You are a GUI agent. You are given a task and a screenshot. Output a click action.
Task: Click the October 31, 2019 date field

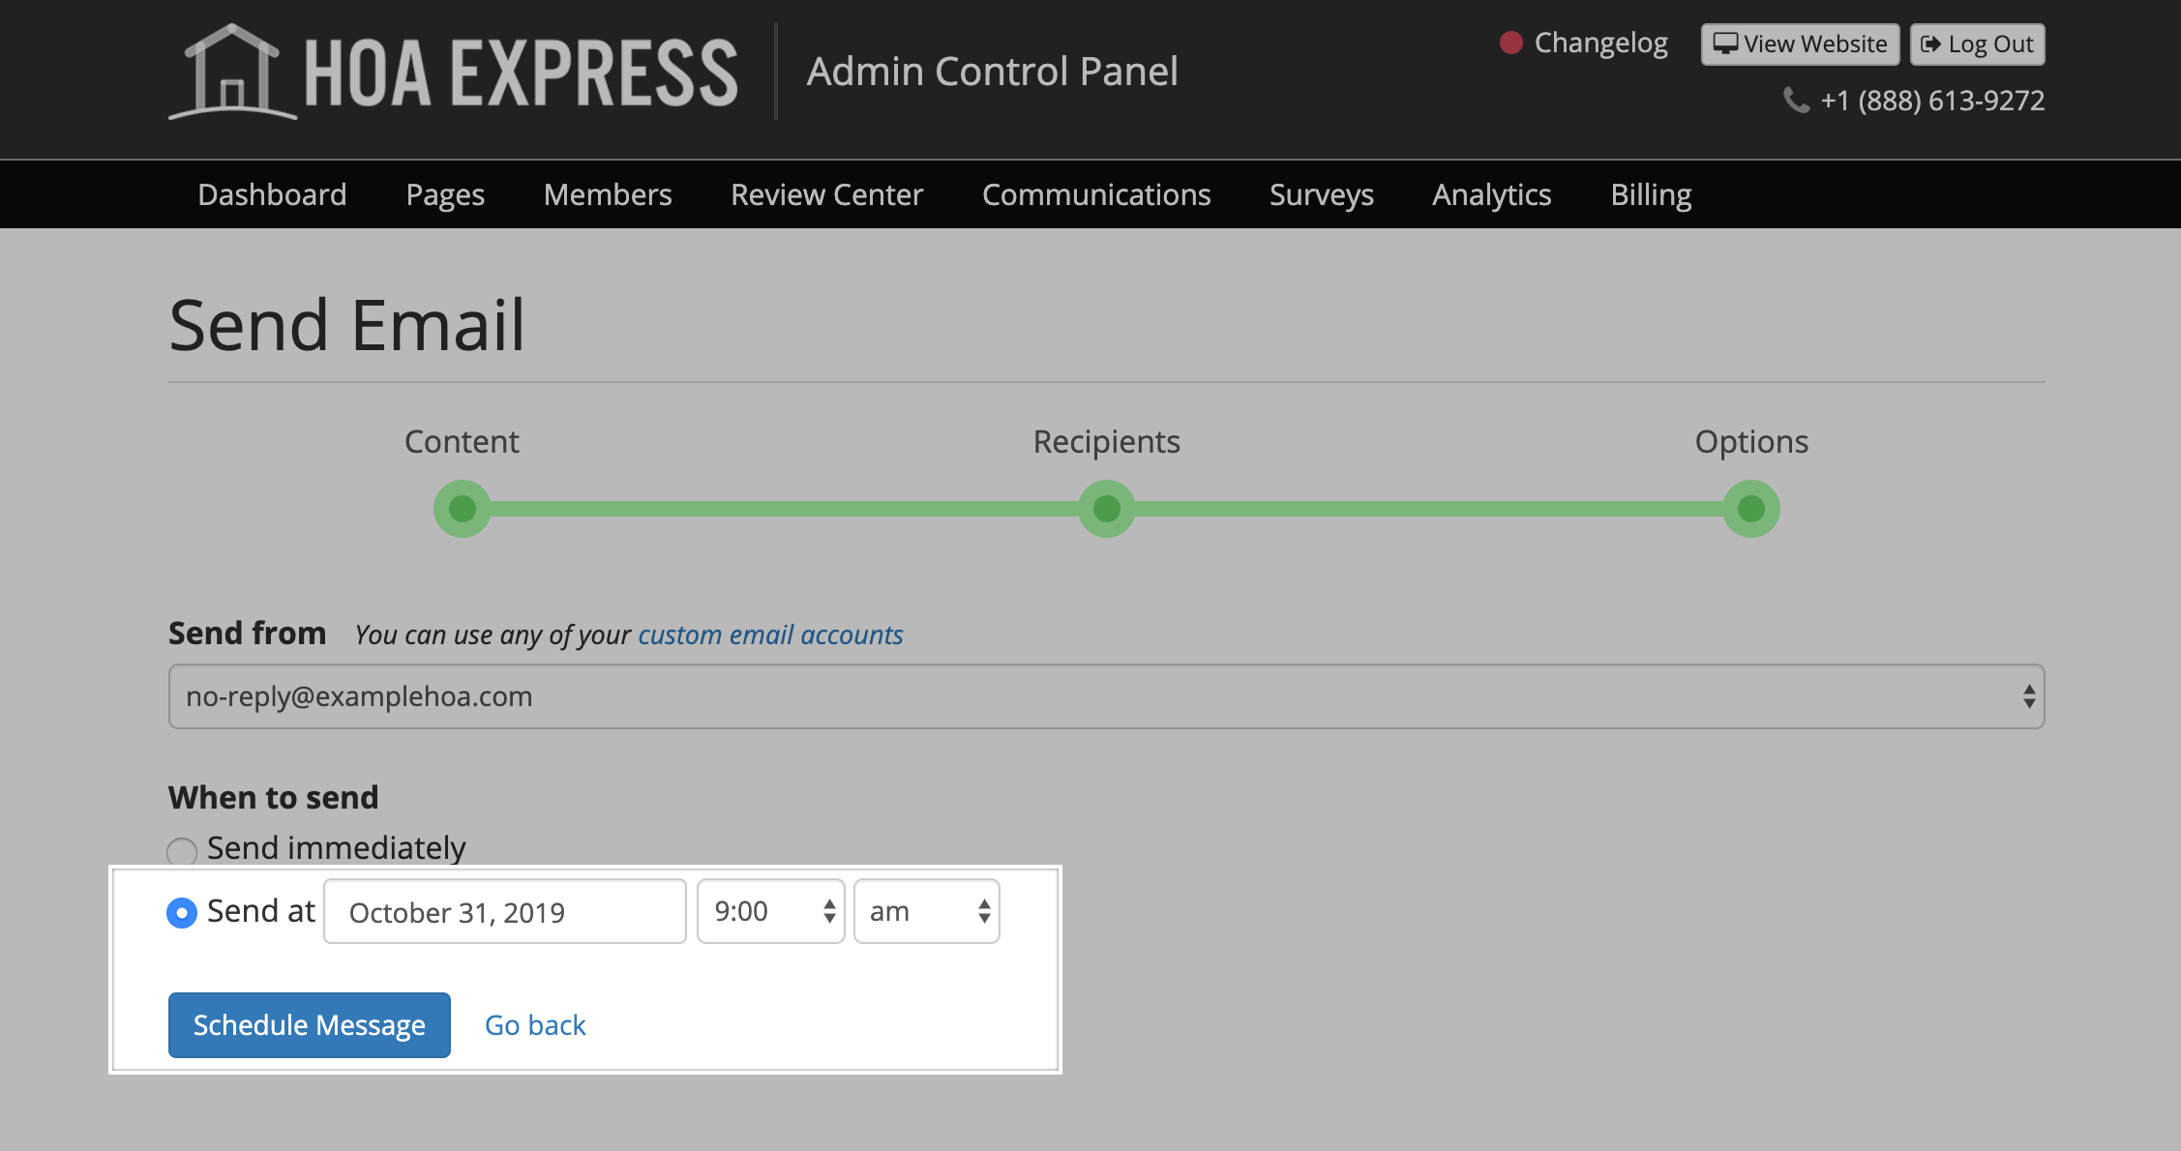504,911
